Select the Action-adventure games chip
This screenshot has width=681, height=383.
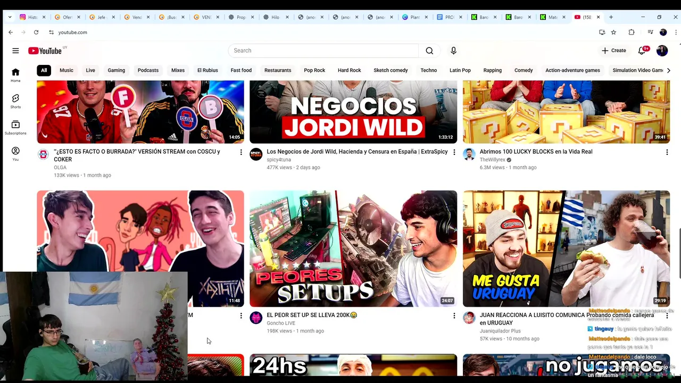(572, 70)
